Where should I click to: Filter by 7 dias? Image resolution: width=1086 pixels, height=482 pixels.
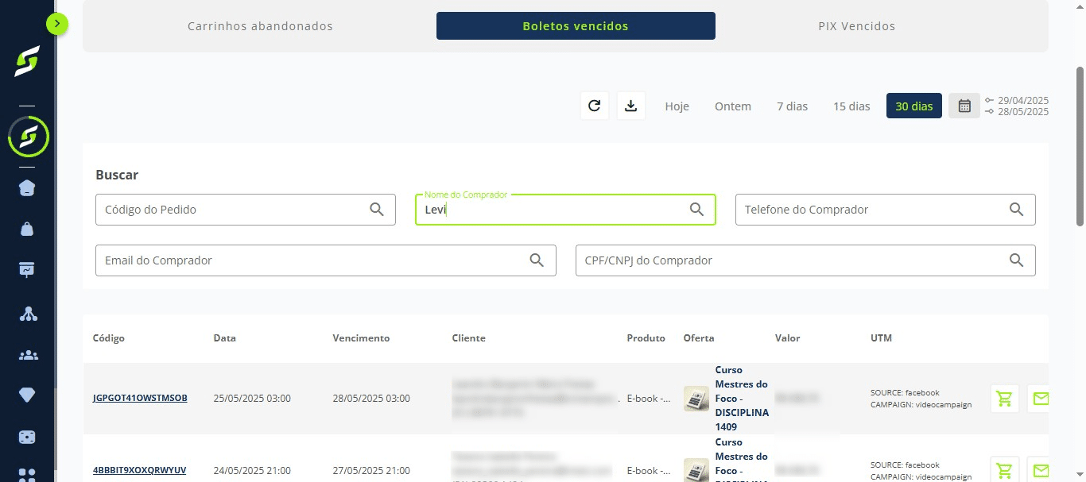click(792, 106)
